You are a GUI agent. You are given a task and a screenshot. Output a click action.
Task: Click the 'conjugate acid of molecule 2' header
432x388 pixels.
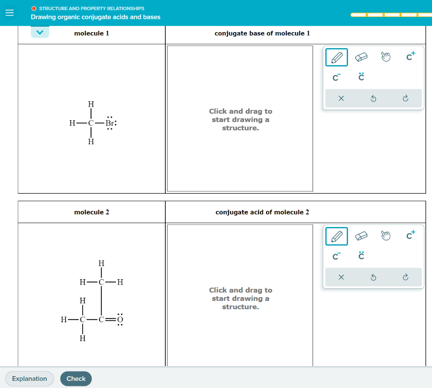[262, 212]
